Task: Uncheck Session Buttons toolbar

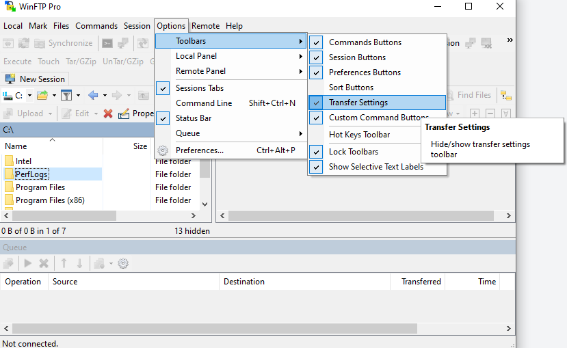Action: (x=378, y=57)
